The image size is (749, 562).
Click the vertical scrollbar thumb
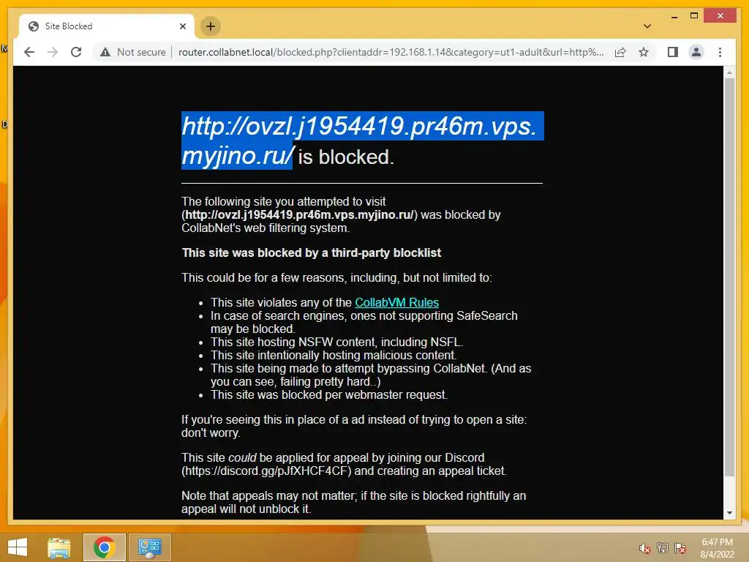(x=729, y=277)
